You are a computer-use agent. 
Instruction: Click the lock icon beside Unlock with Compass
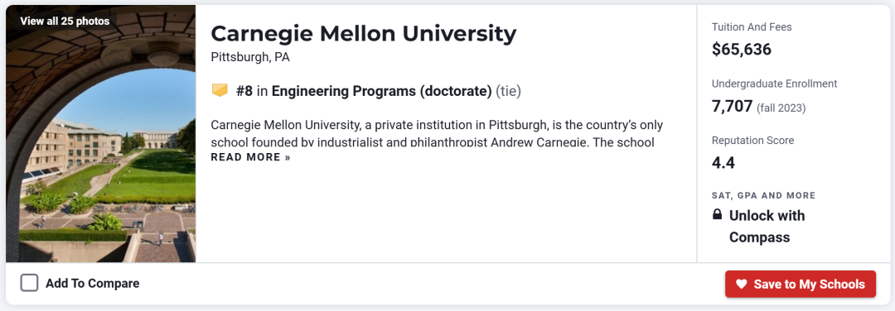pos(717,215)
